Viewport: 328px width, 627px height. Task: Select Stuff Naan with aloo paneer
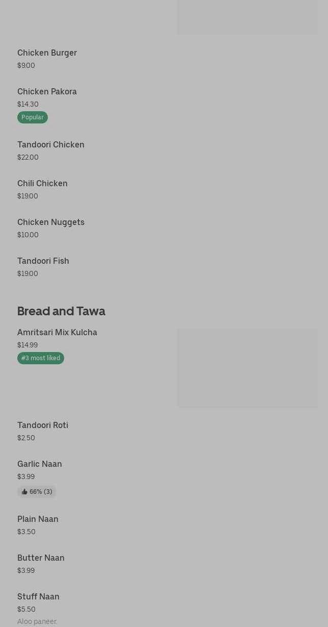click(x=38, y=597)
